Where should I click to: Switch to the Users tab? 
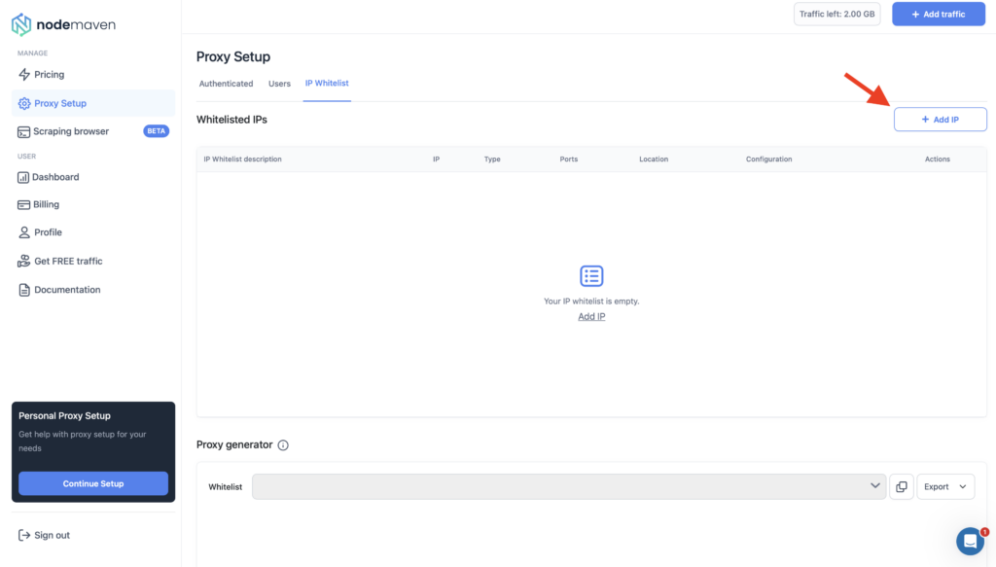279,84
